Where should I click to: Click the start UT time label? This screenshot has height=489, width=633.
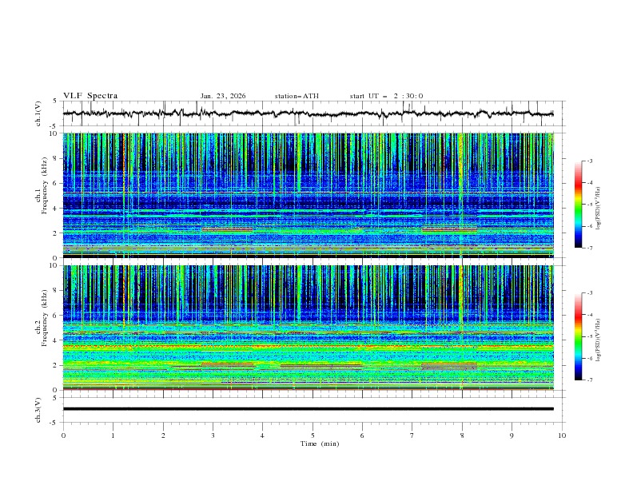386,96
